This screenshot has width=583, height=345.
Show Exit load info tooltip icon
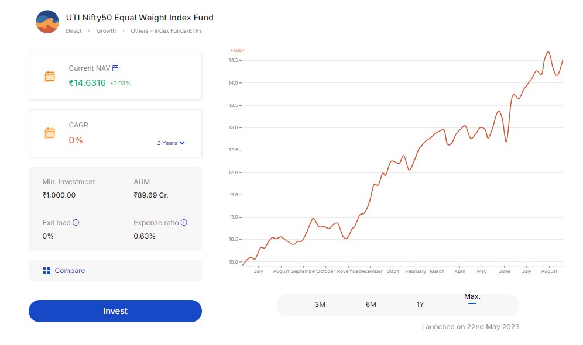pyautogui.click(x=76, y=222)
